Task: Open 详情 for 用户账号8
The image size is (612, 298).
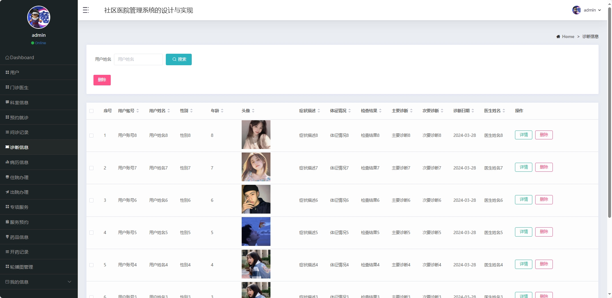Action: click(524, 135)
